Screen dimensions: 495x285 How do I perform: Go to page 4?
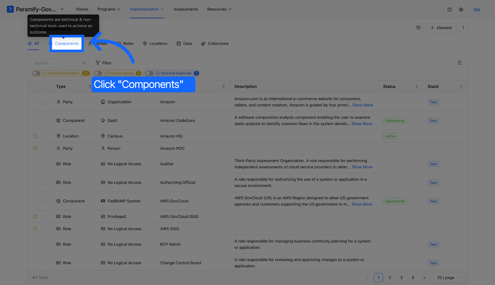coord(413,278)
